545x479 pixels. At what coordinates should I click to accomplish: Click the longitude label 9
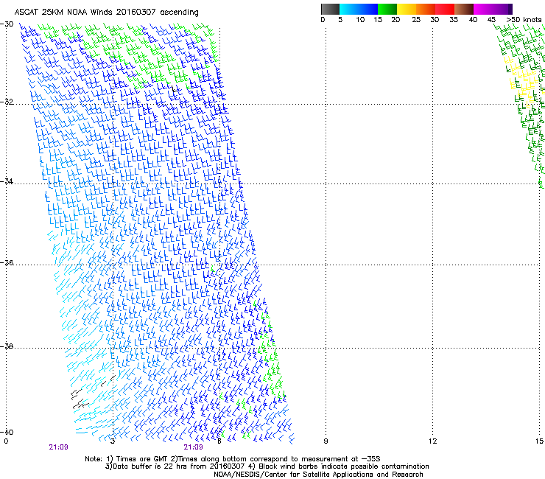(x=326, y=441)
